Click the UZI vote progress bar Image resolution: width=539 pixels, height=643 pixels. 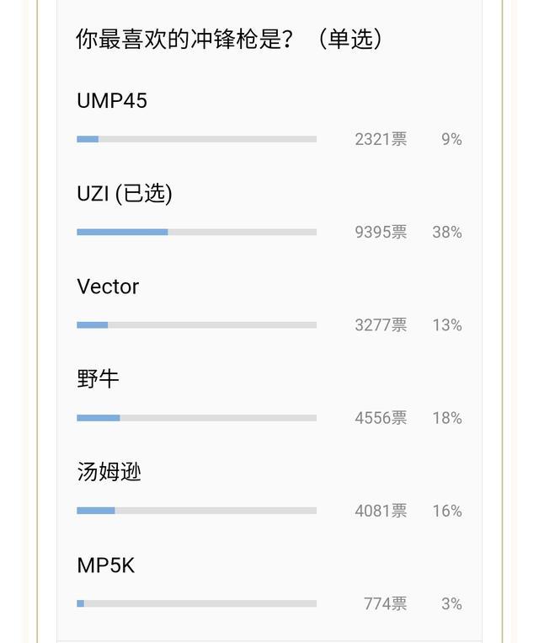click(x=197, y=232)
